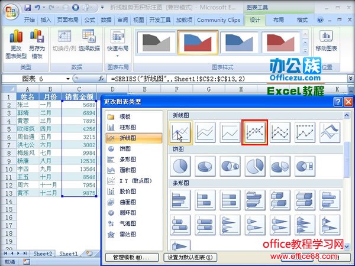Screen dimensions: 355x266
Task: Open quick access toolbar customize arrow
Action: [x=102, y=8]
